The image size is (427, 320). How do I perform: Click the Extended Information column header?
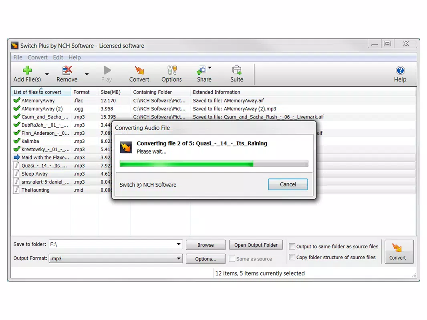click(303, 92)
